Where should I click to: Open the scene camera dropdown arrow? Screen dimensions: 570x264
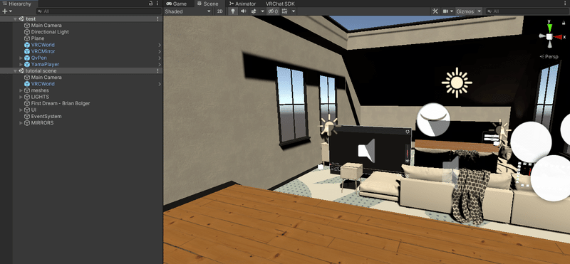coord(452,11)
